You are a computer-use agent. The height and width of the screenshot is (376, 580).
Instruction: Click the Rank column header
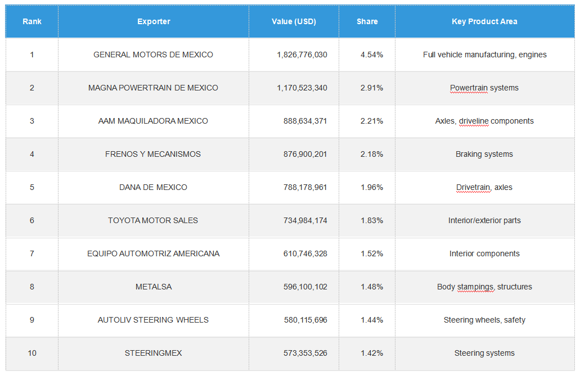pos(32,21)
